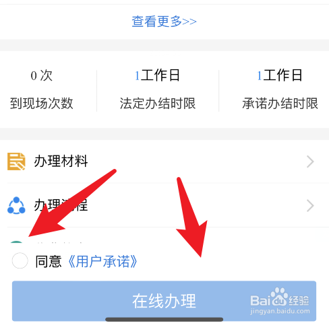Click the 在线办理 button
Viewport: 329px width, 323px height.
tap(164, 301)
